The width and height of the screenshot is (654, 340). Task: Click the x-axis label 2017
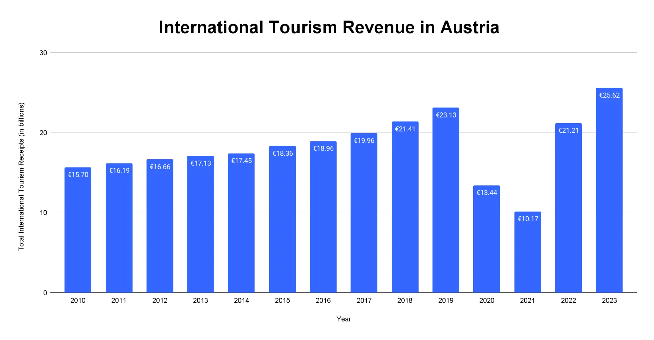pyautogui.click(x=364, y=300)
